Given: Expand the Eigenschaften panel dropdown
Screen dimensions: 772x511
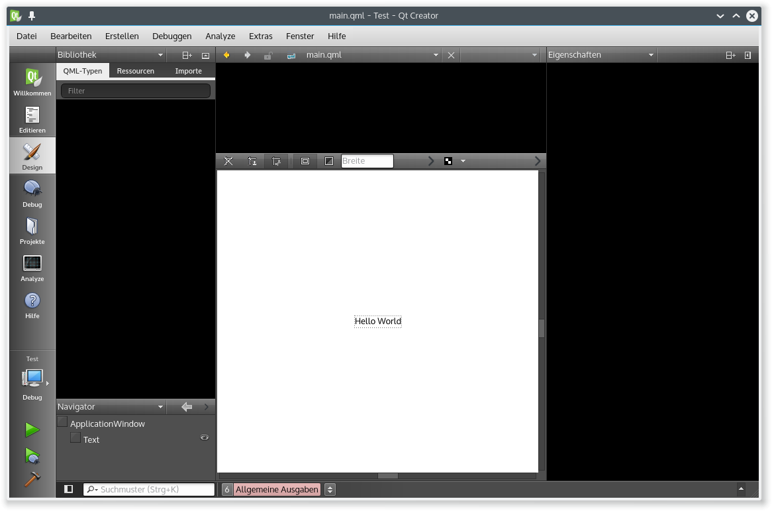Looking at the screenshot, I should (x=651, y=55).
